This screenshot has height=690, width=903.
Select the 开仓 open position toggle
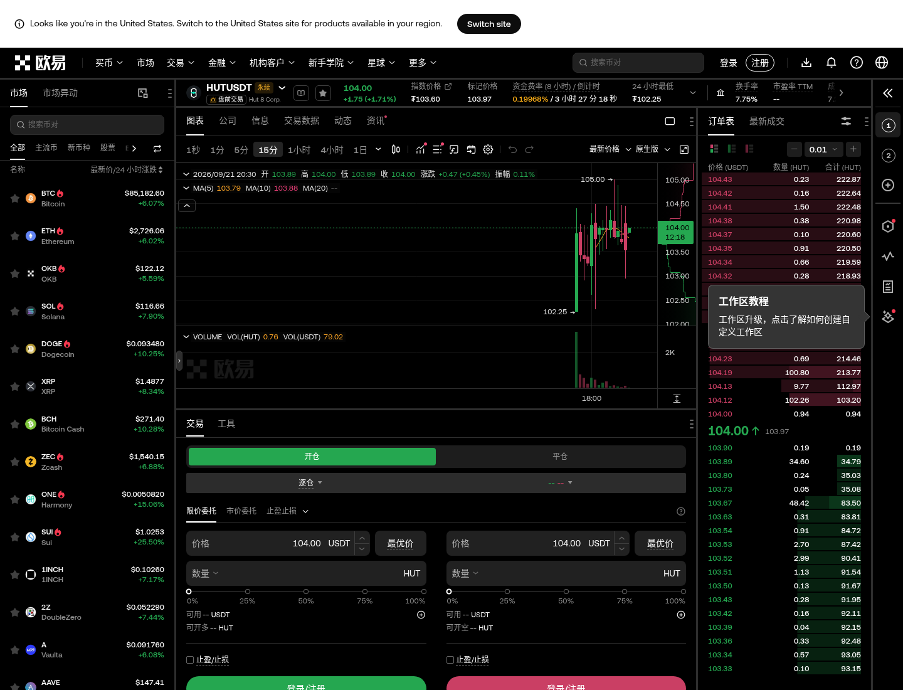click(x=312, y=457)
